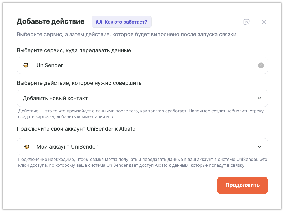
Task: Open the "Добавить новый контакт" action list
Action: (134, 98)
